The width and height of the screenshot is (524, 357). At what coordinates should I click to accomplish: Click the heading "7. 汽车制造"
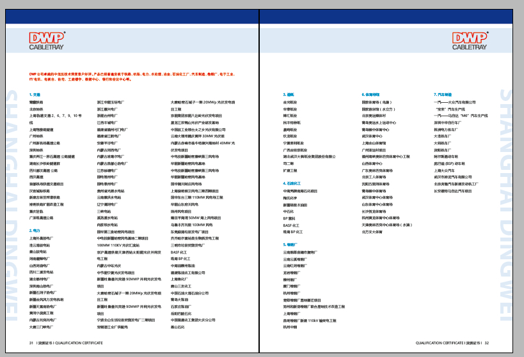tap(443, 95)
